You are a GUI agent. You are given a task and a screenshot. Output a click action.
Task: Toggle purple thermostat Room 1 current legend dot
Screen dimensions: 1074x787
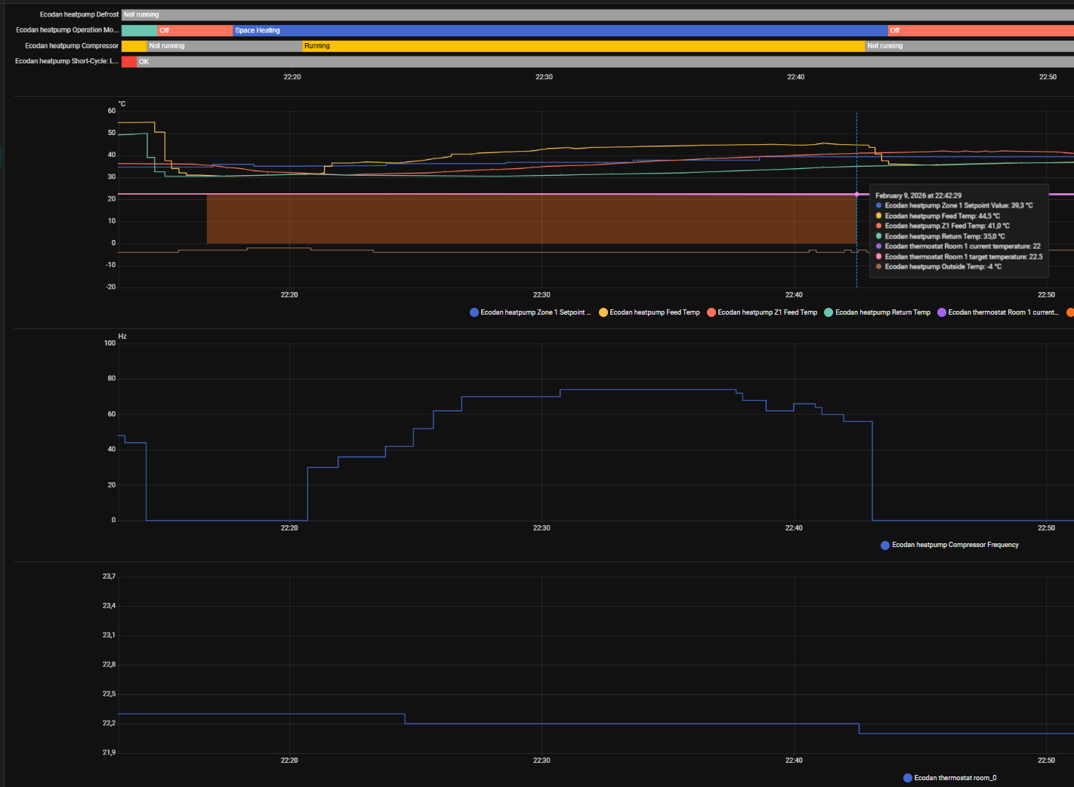942,312
